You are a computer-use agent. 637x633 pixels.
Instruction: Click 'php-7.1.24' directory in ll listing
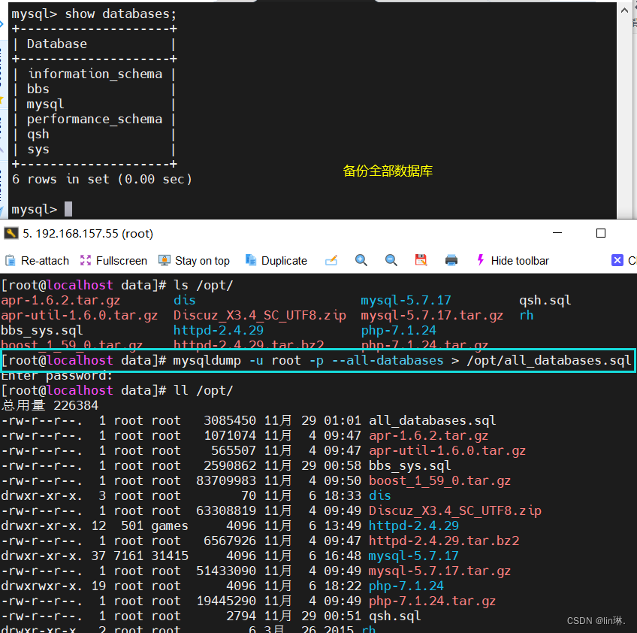click(x=406, y=586)
